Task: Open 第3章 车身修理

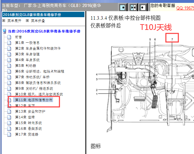Action: [x=27, y=54]
